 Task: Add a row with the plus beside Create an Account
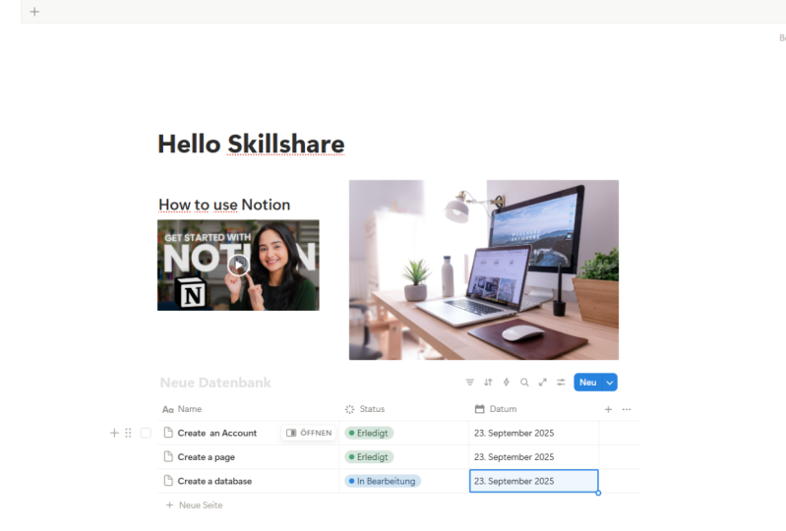[114, 433]
